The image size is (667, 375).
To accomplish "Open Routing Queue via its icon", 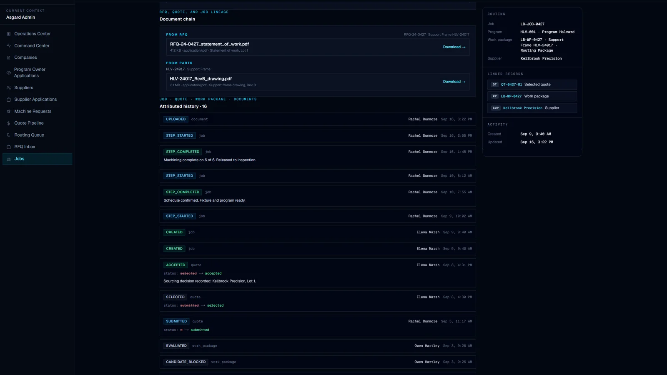I will point(9,135).
